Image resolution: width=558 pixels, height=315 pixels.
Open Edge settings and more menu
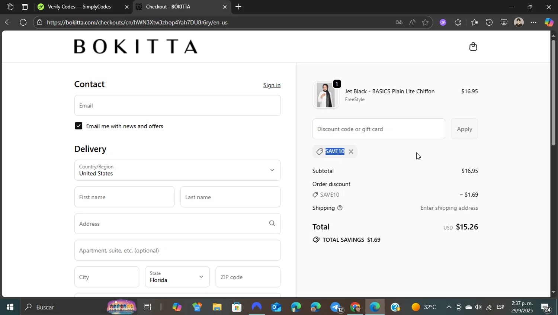(x=533, y=22)
